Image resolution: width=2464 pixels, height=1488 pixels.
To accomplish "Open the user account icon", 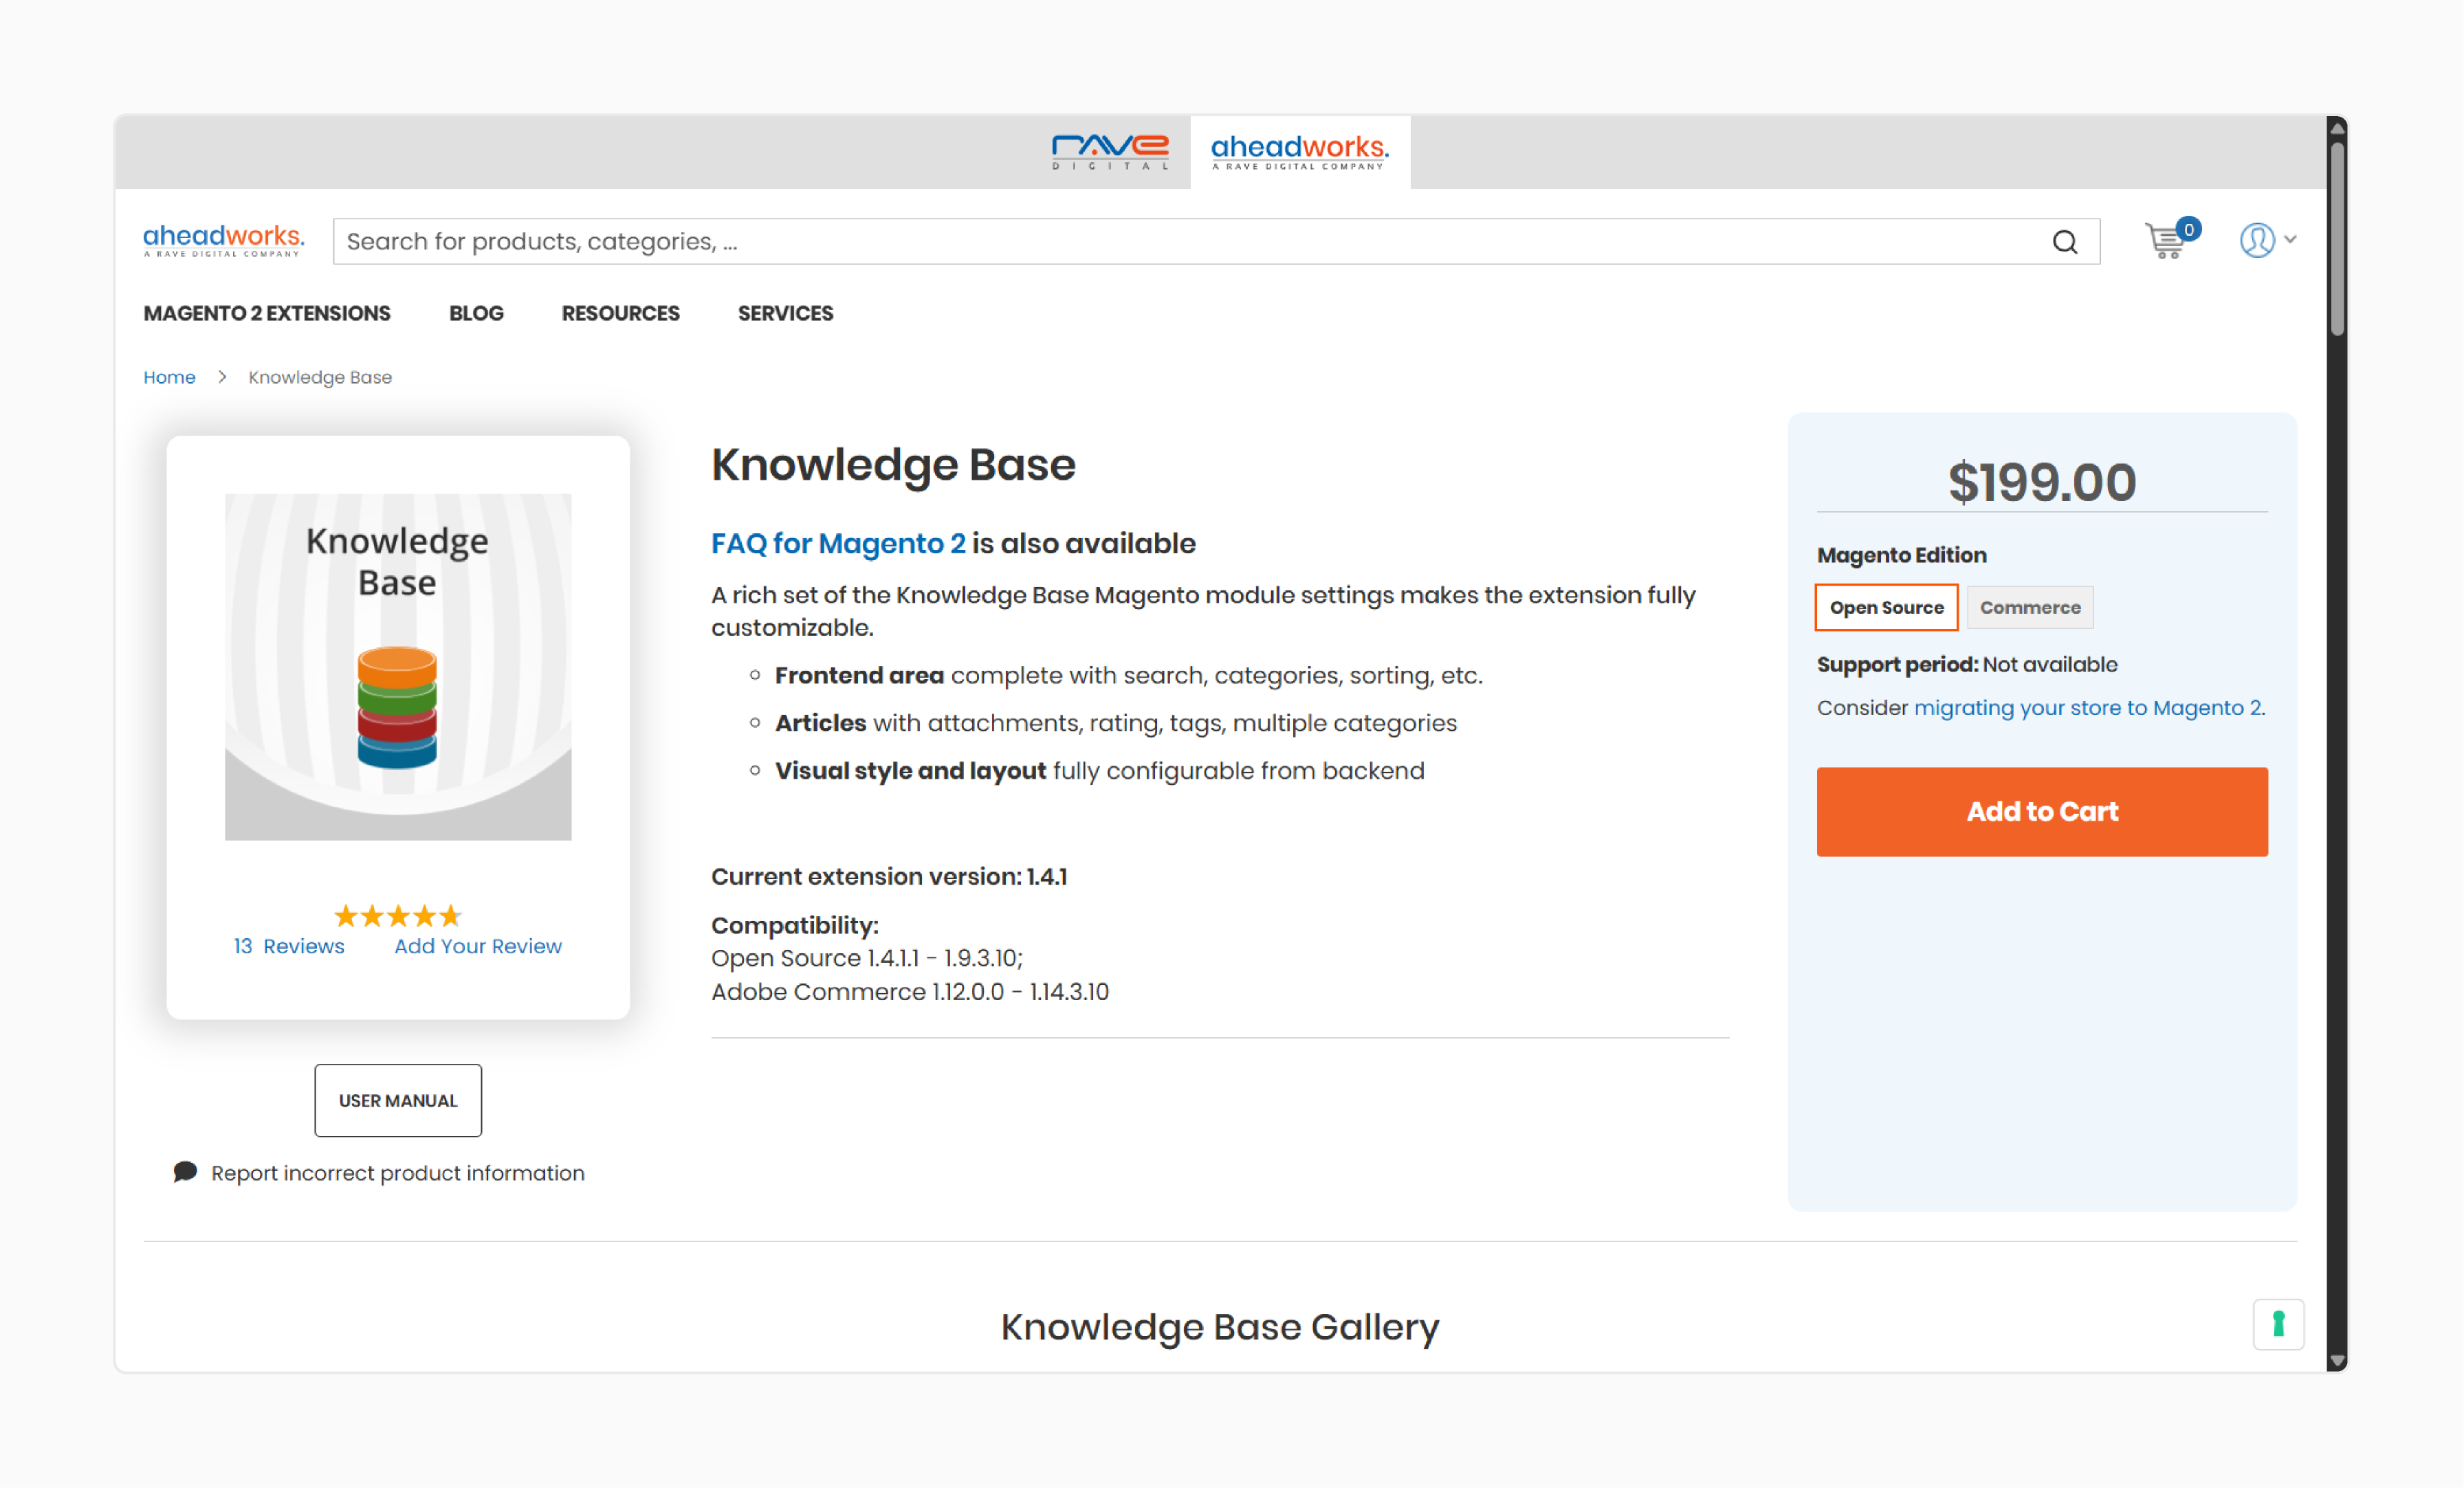I will 2257,240.
